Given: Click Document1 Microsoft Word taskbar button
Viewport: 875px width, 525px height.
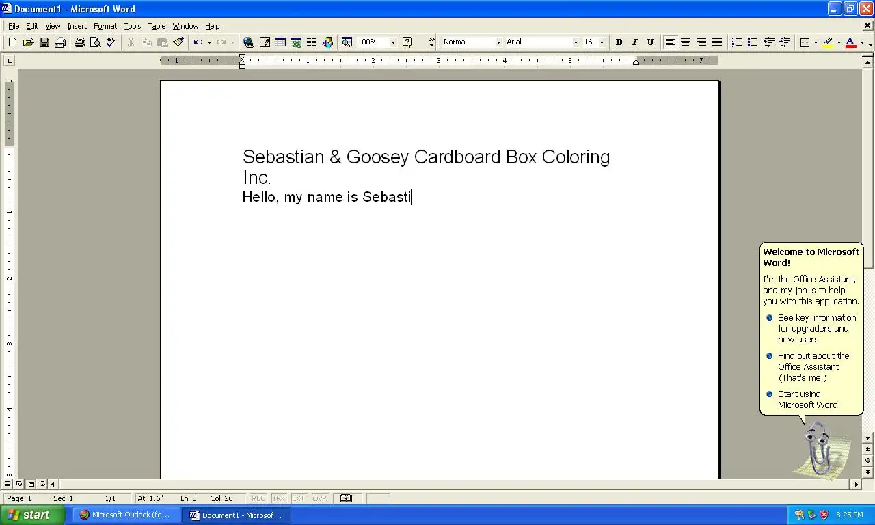Looking at the screenshot, I should pyautogui.click(x=237, y=515).
